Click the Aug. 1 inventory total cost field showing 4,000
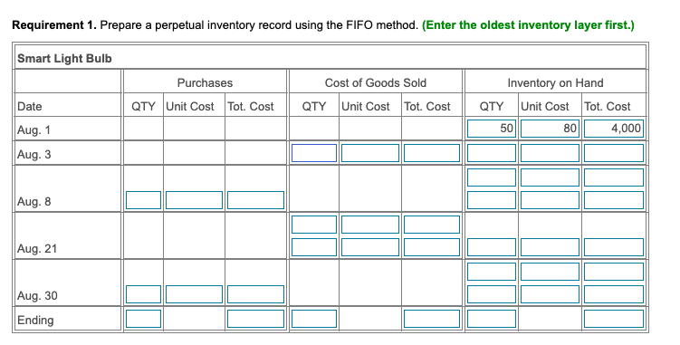 (613, 129)
